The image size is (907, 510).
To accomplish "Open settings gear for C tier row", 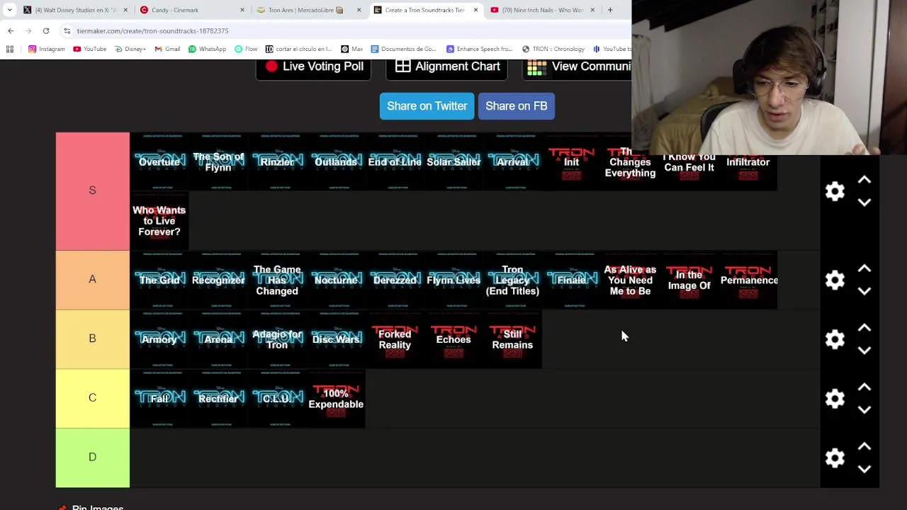I will coord(835,399).
